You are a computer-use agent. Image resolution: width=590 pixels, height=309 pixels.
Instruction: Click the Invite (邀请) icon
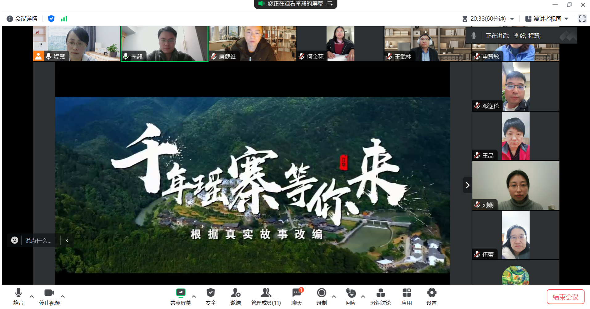pos(236,293)
